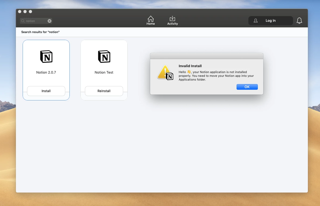Click the Invalid Install heading
This screenshot has height=206, width=320.
(x=190, y=66)
